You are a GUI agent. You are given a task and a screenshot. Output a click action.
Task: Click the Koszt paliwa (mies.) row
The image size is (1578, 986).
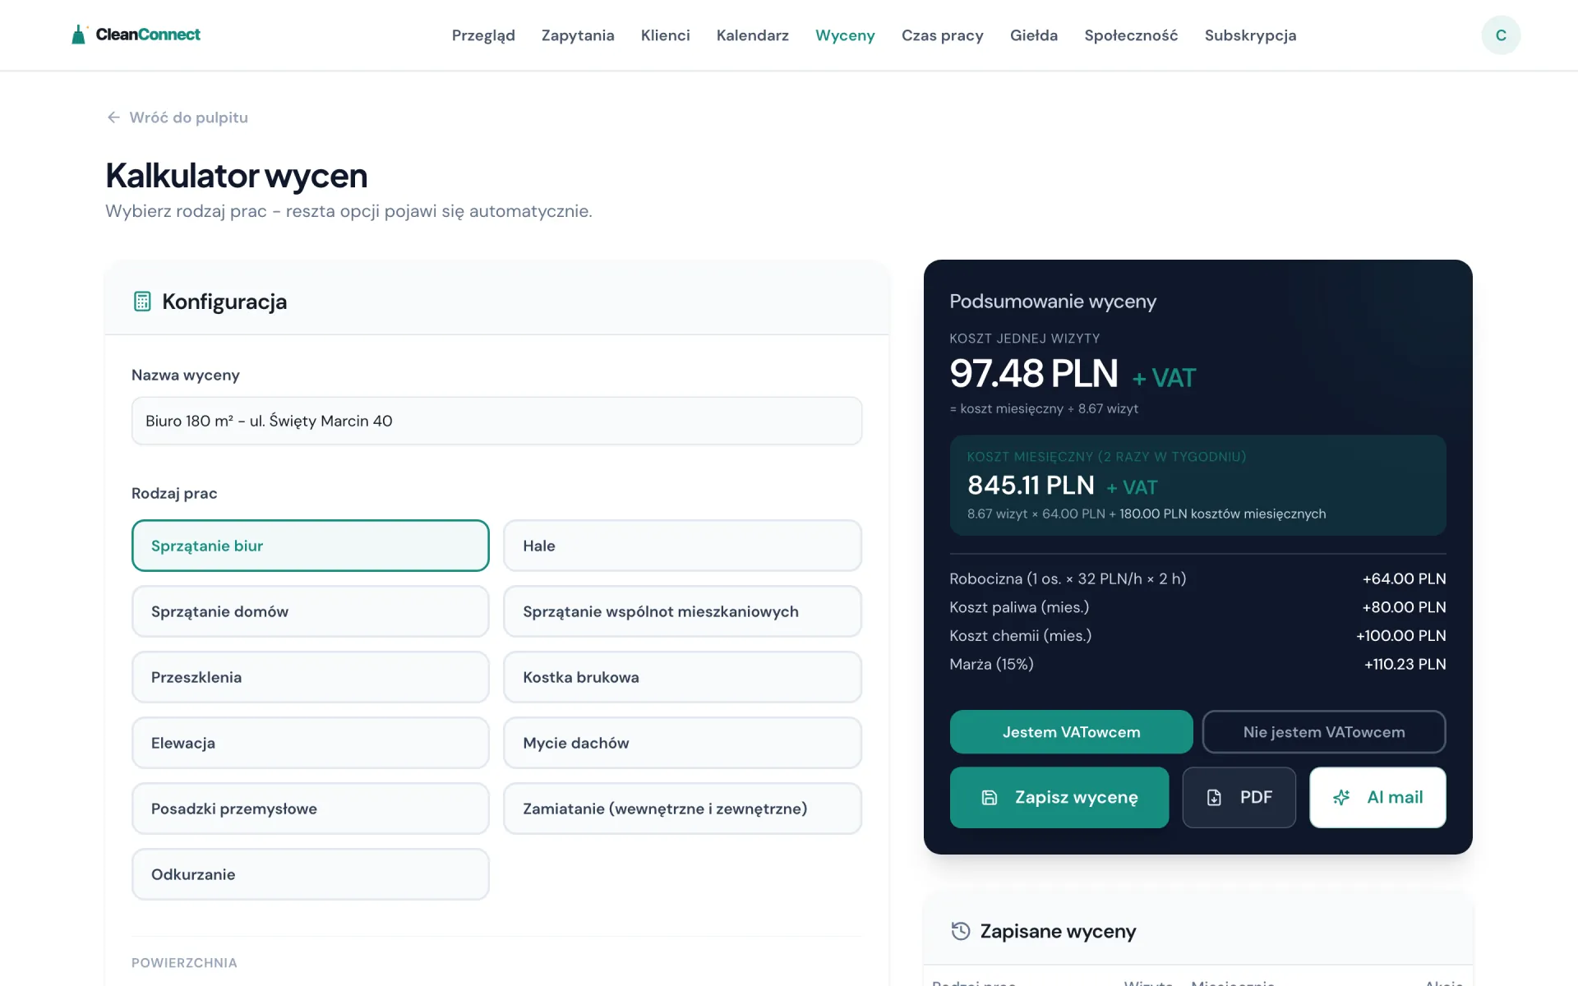click(1197, 607)
